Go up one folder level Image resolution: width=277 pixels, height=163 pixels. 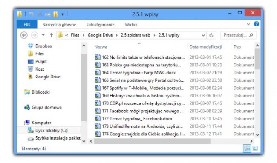coord(51,35)
